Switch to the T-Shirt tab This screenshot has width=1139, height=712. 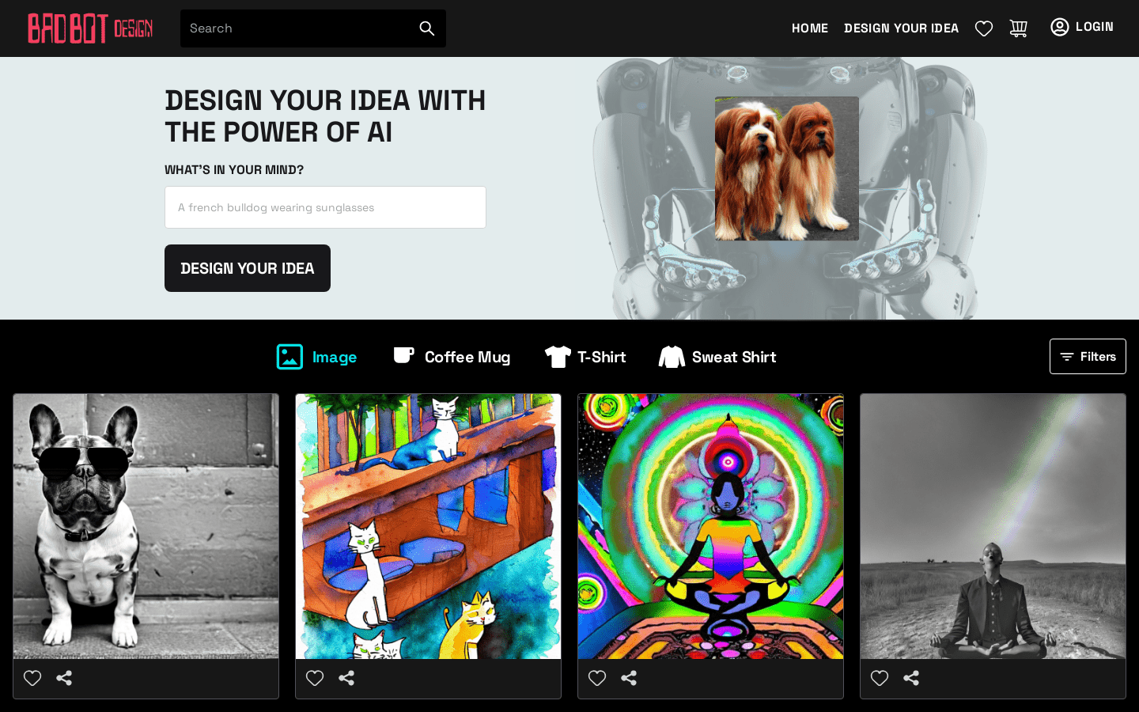[585, 357]
